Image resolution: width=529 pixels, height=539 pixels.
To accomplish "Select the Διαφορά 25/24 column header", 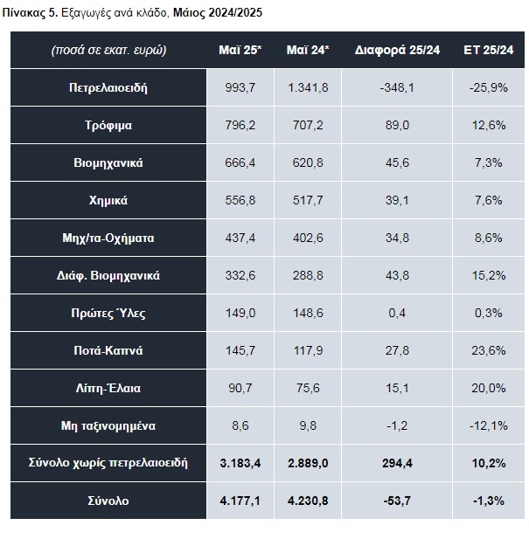I will pyautogui.click(x=397, y=50).
